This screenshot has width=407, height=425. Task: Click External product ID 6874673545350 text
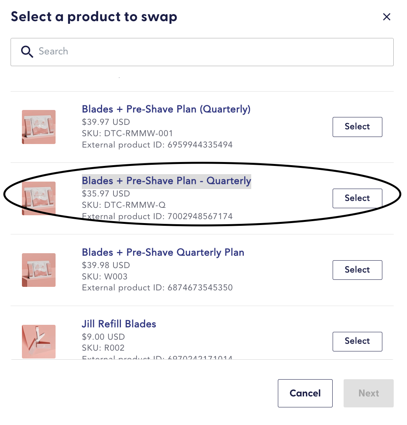coord(157,288)
